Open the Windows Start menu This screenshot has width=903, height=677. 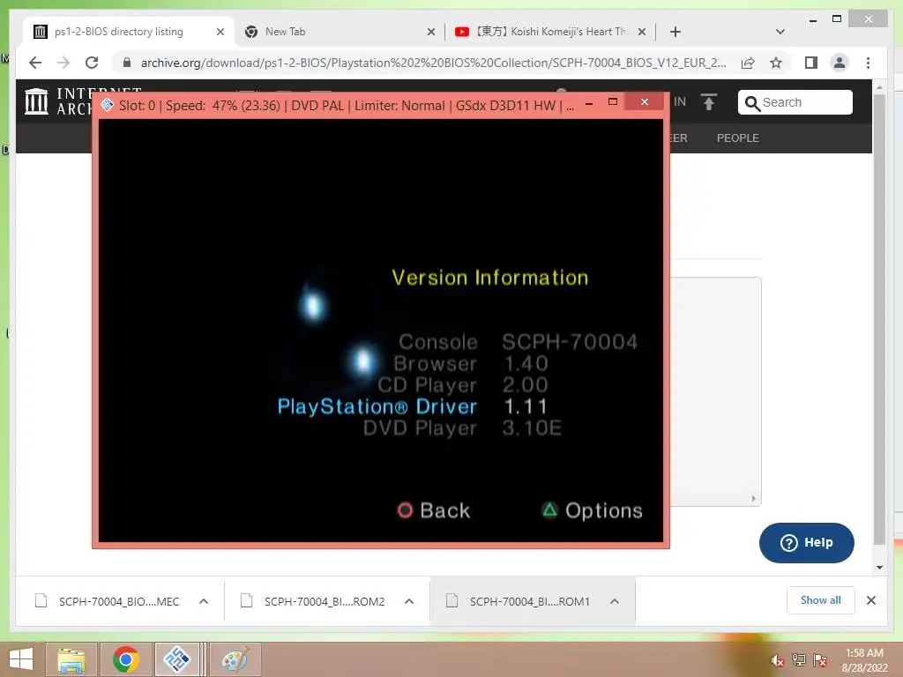(x=21, y=659)
